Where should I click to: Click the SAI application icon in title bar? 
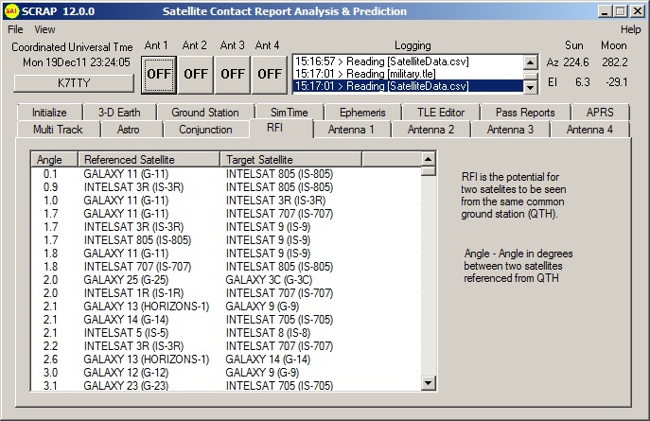[x=11, y=11]
